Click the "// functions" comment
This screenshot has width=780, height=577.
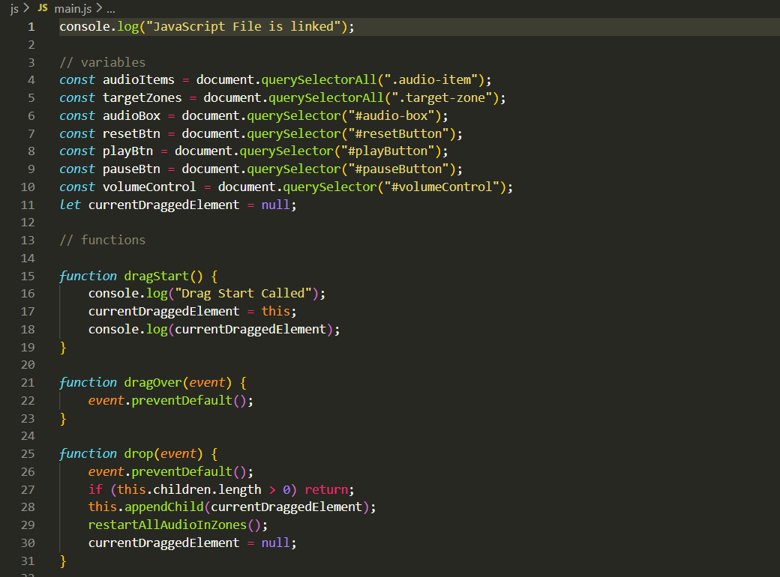point(103,241)
